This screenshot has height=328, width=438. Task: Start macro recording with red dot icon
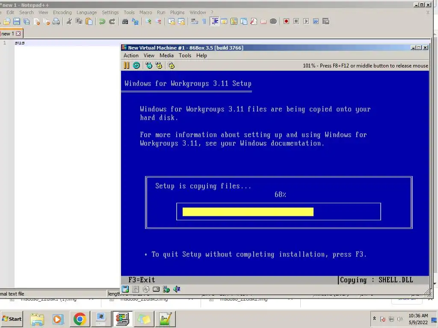click(x=286, y=21)
